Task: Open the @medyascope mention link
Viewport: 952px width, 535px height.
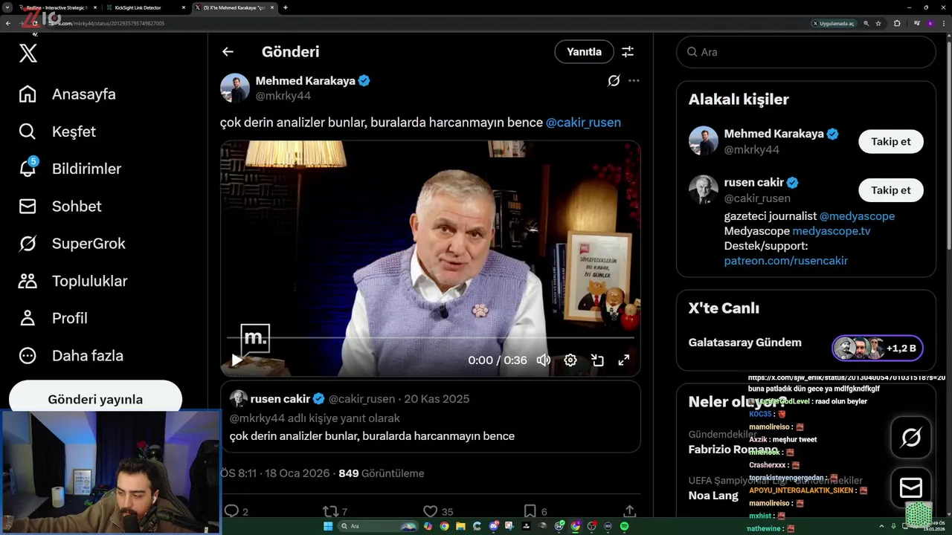Action: point(857,216)
